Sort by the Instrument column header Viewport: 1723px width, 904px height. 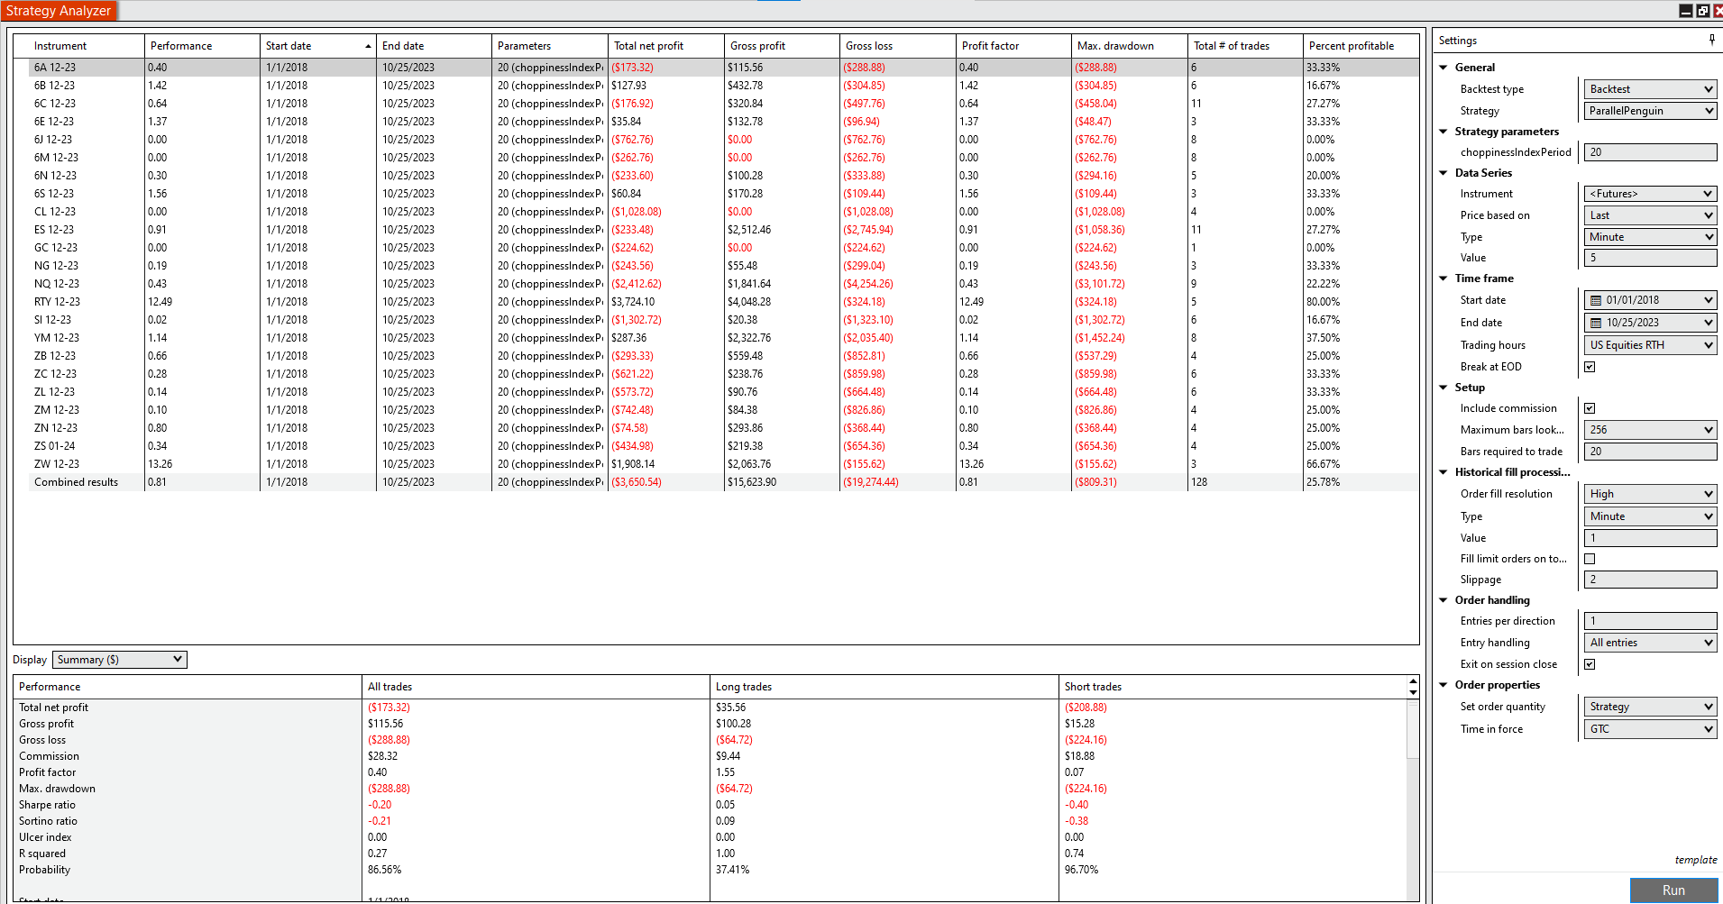point(87,46)
